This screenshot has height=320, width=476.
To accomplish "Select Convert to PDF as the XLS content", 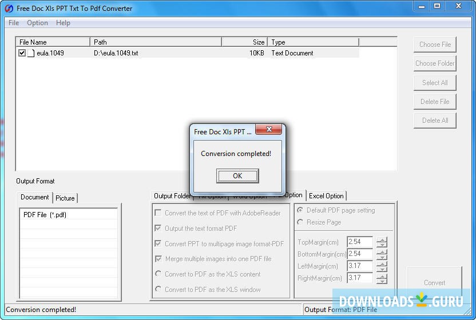I will pos(158,274).
